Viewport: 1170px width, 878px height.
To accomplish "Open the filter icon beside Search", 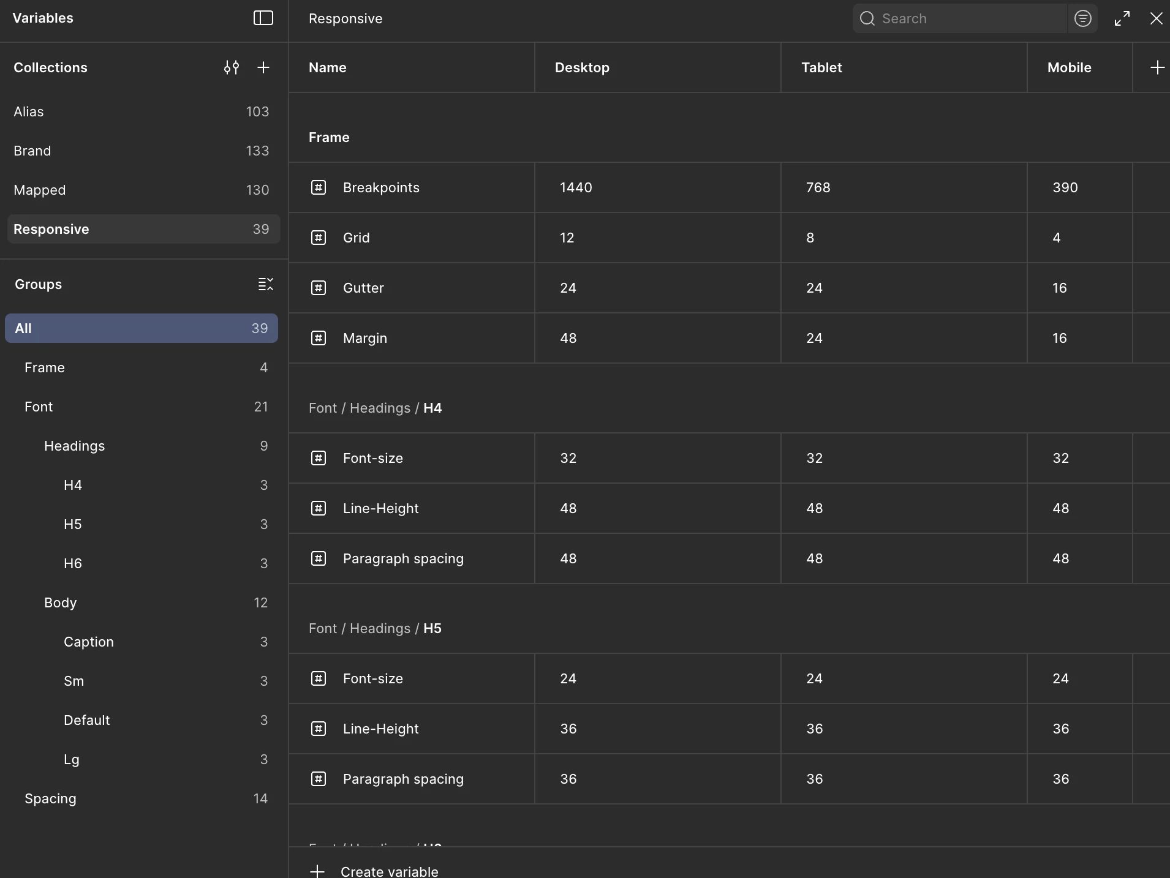I will (1083, 18).
